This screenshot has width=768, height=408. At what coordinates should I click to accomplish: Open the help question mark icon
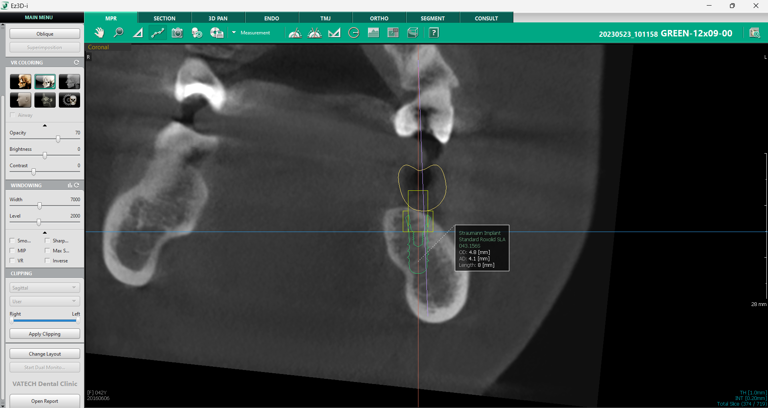pyautogui.click(x=434, y=33)
